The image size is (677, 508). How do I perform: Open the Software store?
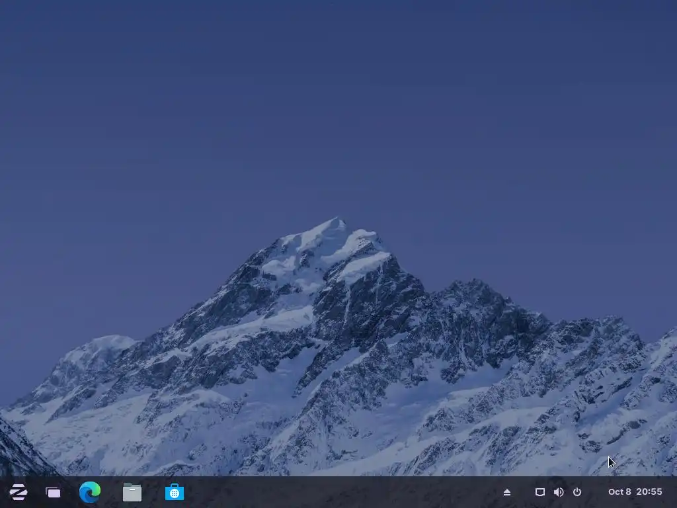click(175, 492)
